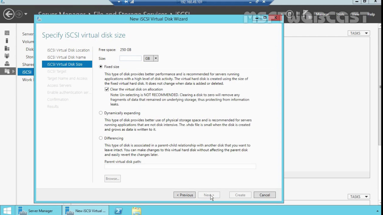Image resolution: width=383 pixels, height=215 pixels.
Task: Open the Windows Start button
Action: coord(7,211)
